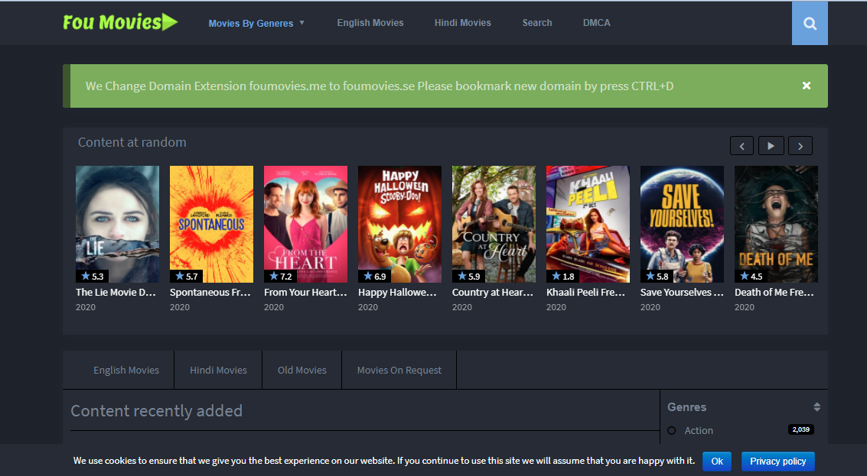Show next random content
Viewport: 867px width, 476px height.
(x=800, y=146)
